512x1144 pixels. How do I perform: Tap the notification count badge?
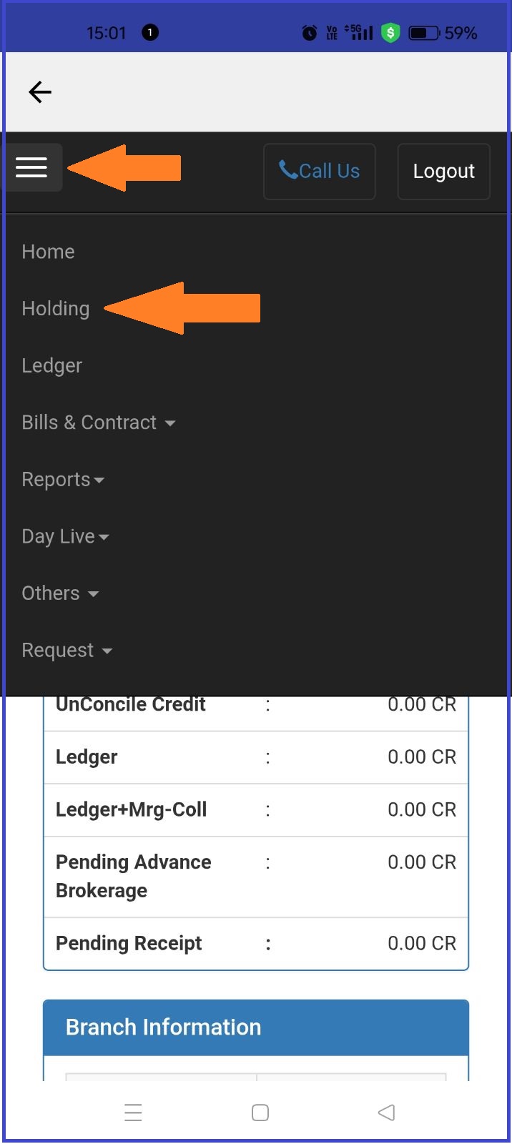point(150,33)
